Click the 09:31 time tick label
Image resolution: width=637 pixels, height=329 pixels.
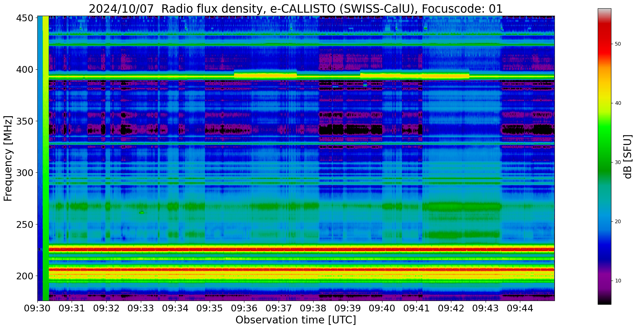(x=72, y=308)
